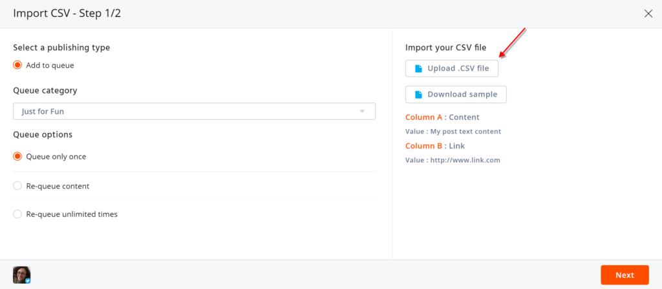Enable the Re-queue content option

pyautogui.click(x=17, y=186)
